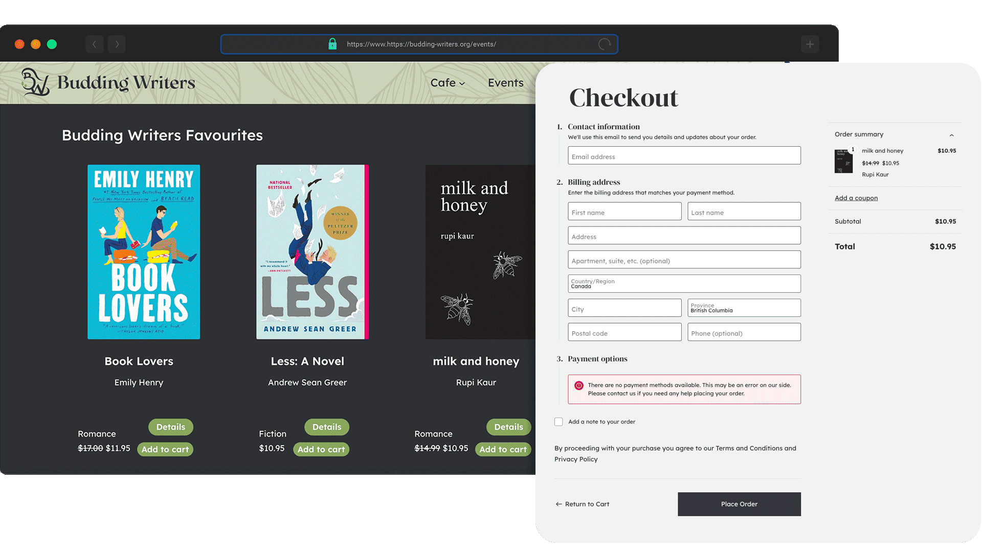Click Privacy Policy text
The width and height of the screenshot is (982, 552).
[576, 459]
